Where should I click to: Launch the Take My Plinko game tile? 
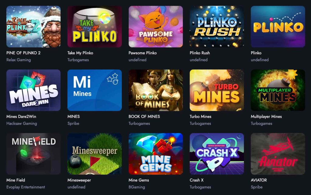(x=95, y=27)
